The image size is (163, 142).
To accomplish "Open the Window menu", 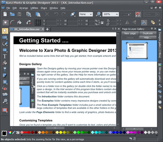I will pos(54,8).
